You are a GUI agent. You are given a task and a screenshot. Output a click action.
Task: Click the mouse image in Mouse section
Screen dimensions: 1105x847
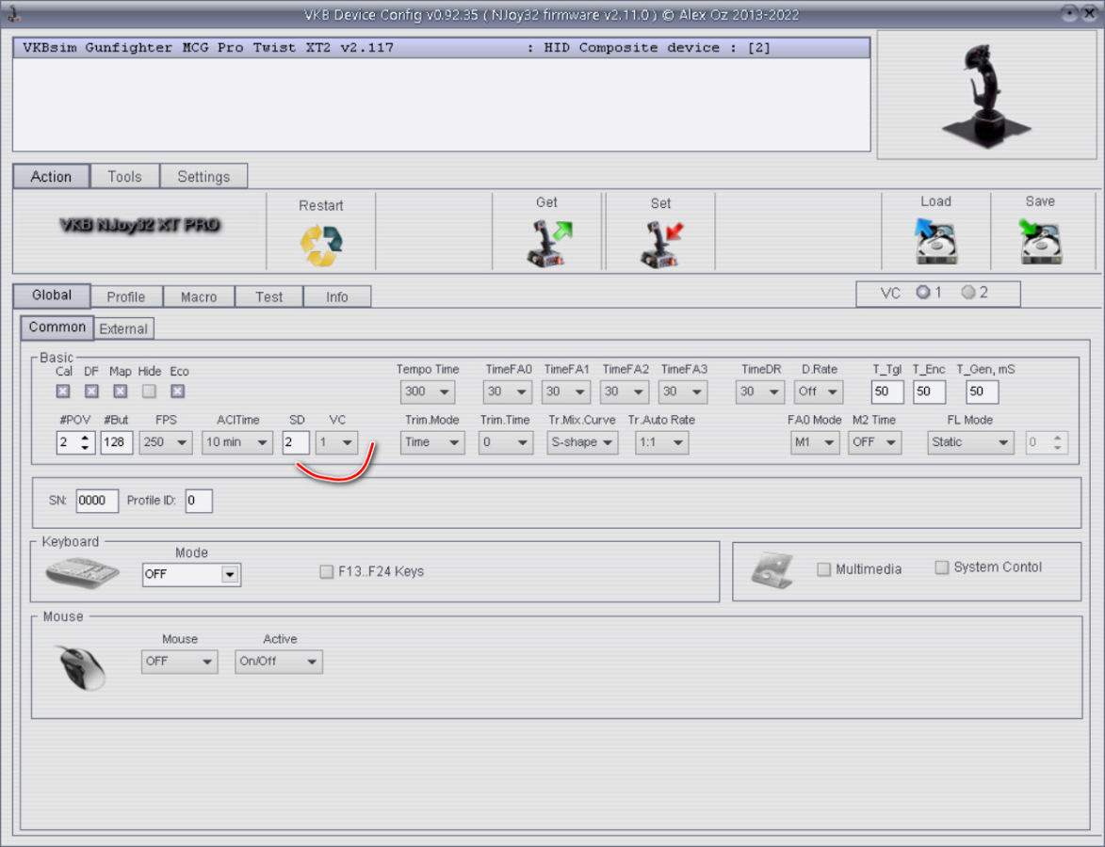82,666
